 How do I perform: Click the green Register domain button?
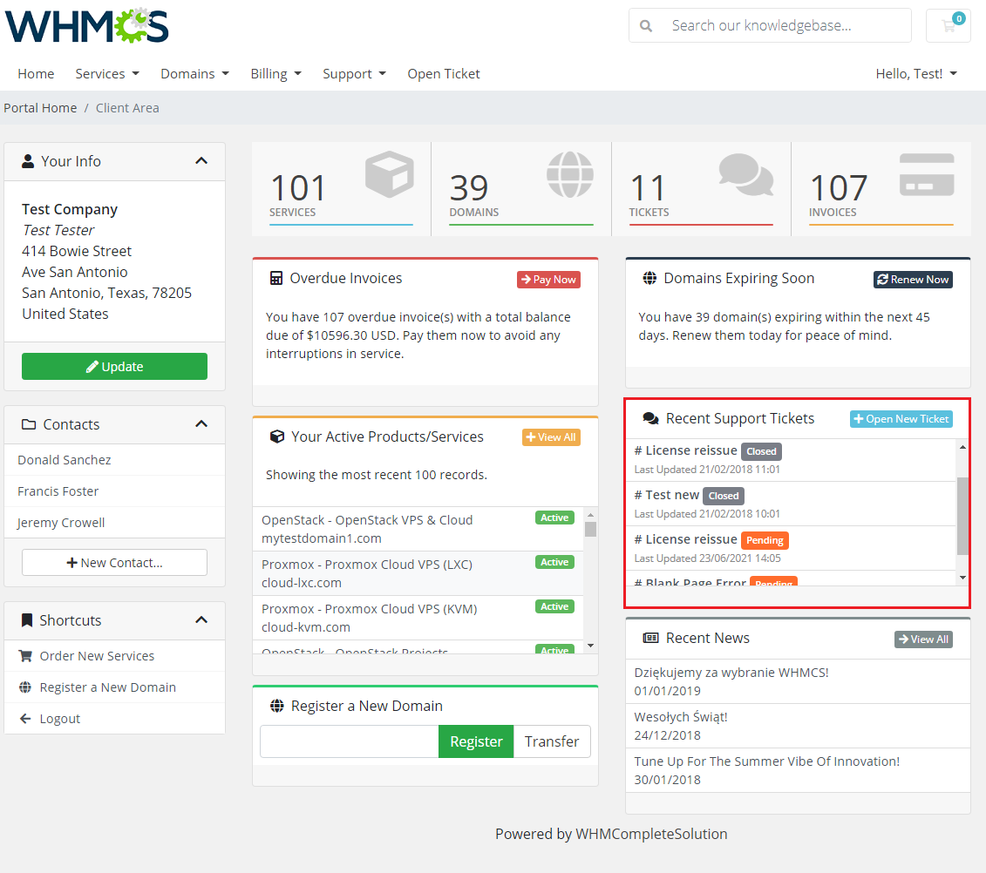[476, 741]
